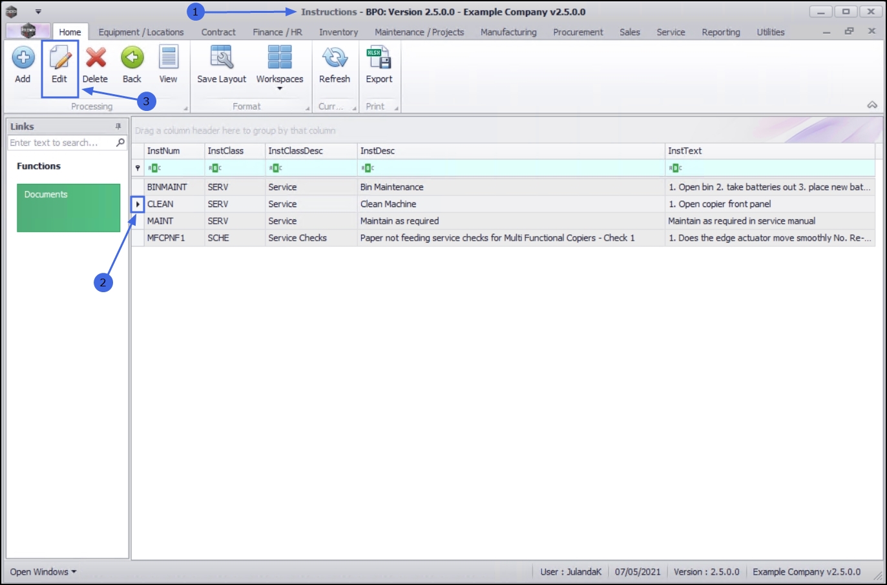Open the Sales tab
The height and width of the screenshot is (585, 887).
pyautogui.click(x=630, y=32)
